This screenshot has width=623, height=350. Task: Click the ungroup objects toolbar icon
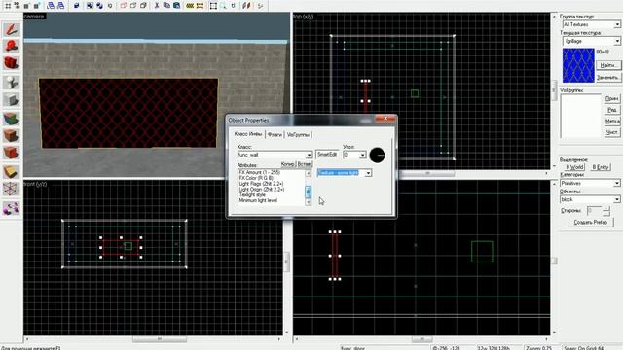click(99, 6)
